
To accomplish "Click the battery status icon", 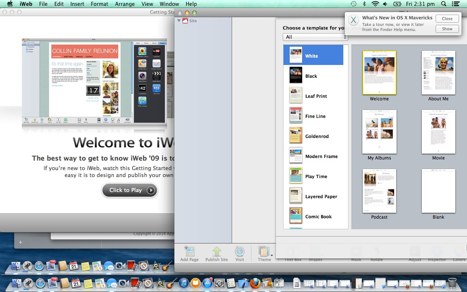I will click(397, 4).
